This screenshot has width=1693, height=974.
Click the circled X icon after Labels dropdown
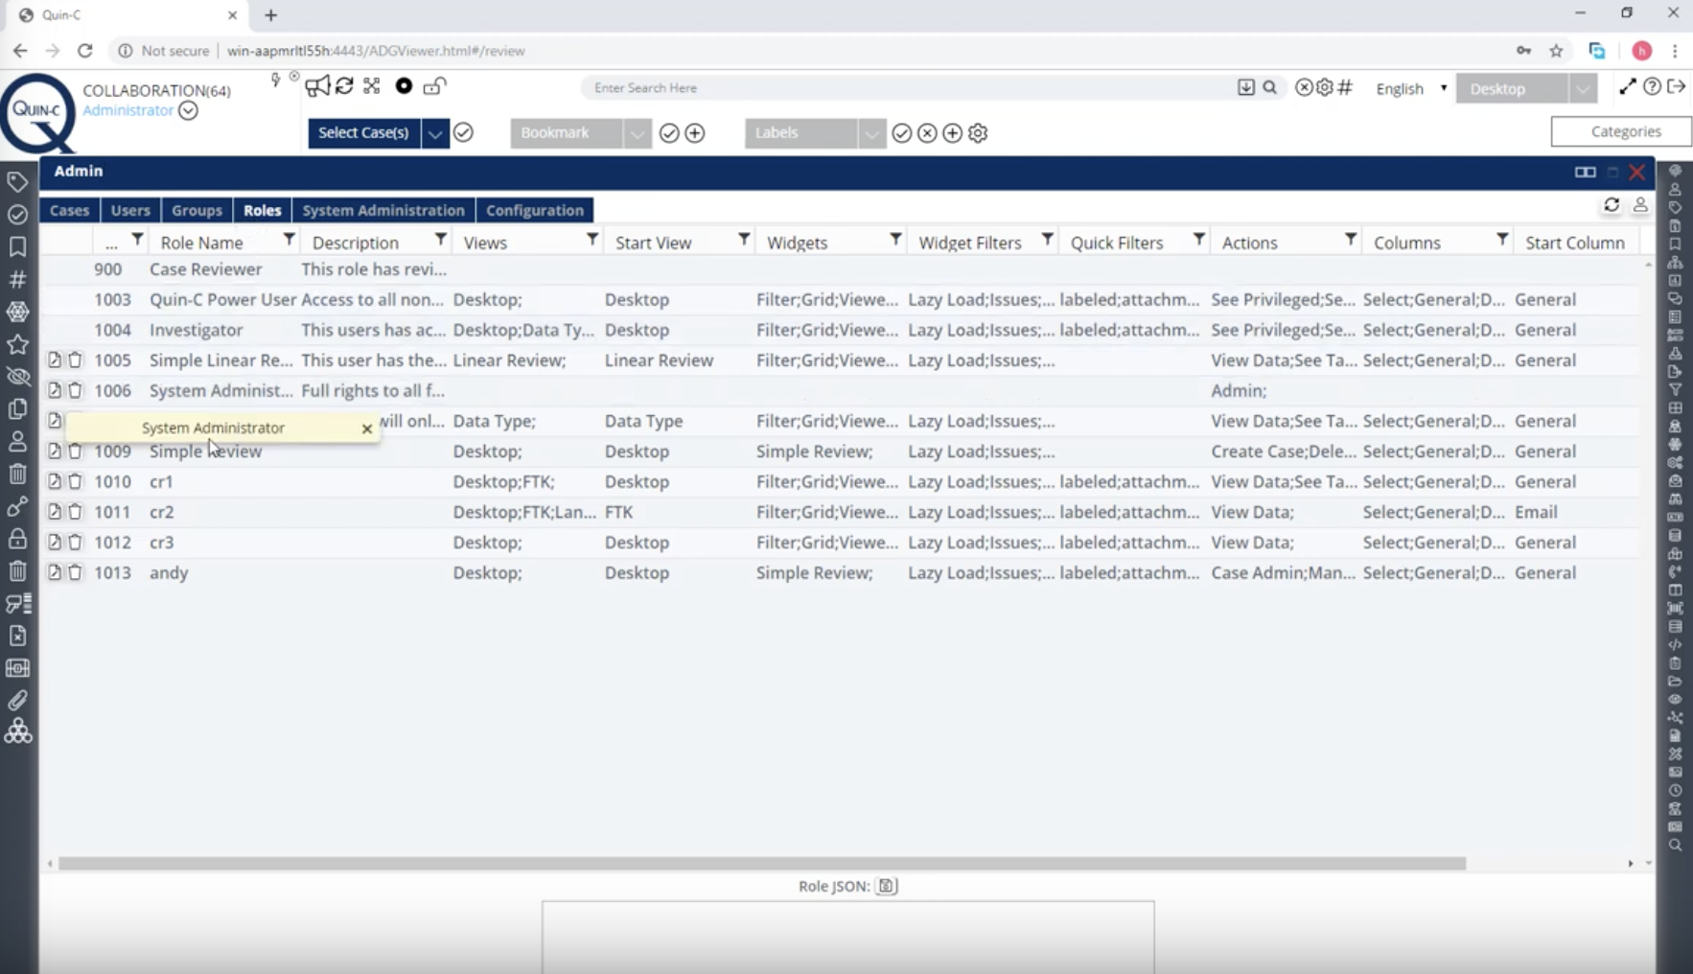pyautogui.click(x=927, y=133)
